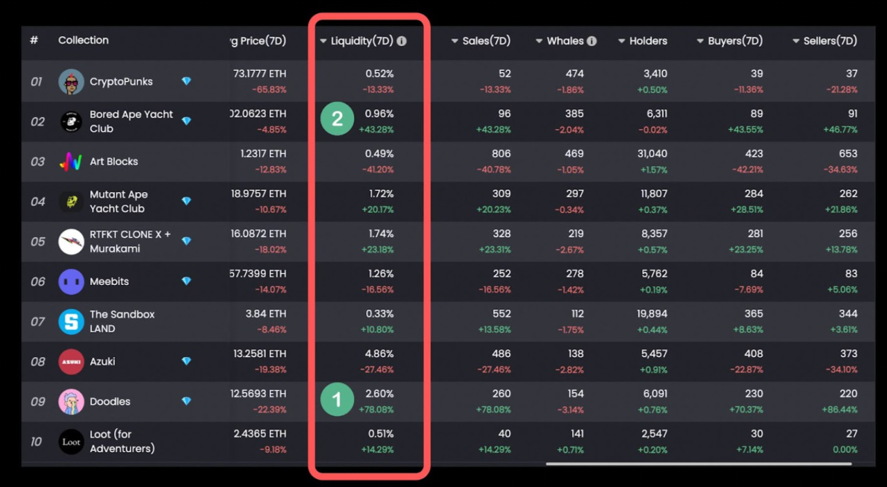The width and height of the screenshot is (887, 487).
Task: Select Doodles sellers change +86.44%
Action: tap(840, 410)
